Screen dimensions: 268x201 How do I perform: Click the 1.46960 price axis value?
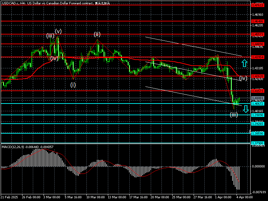pos(258,15)
